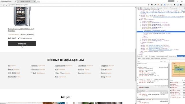Toggle the :hov element state button
Viewport: 185px width, 104px height.
[x=161, y=61]
